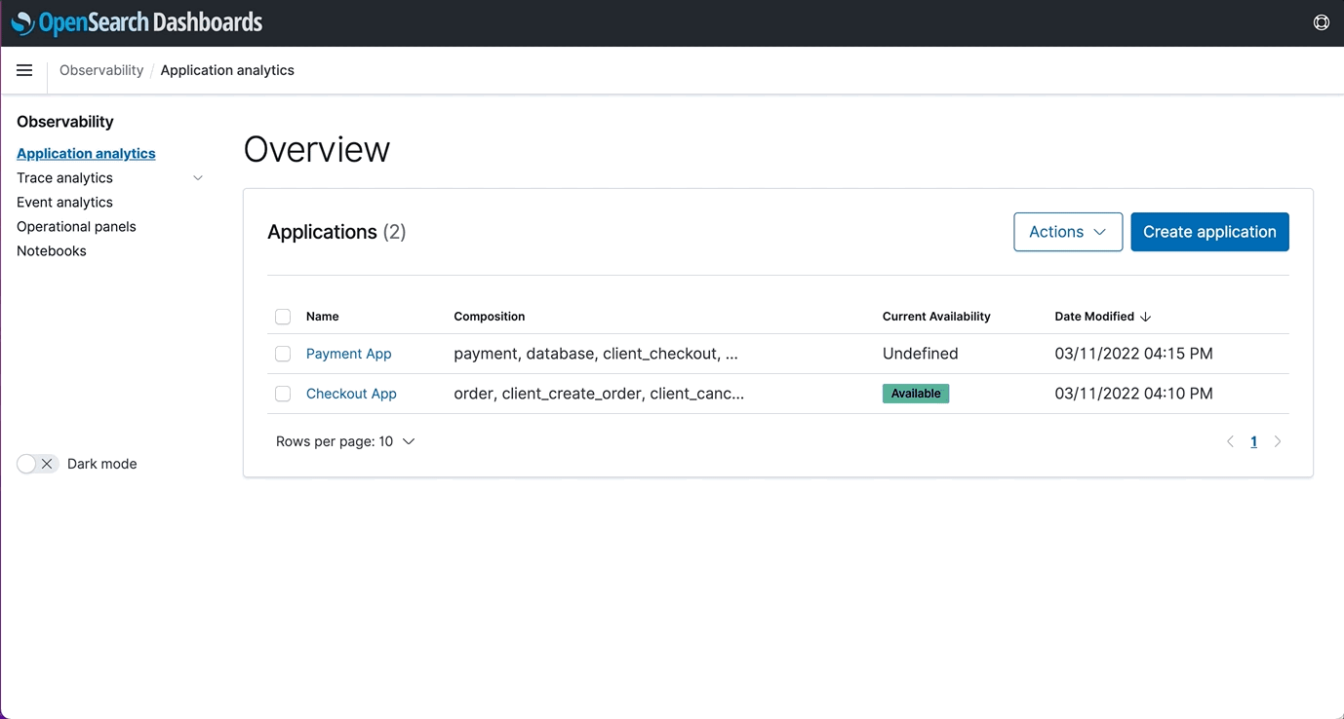This screenshot has height=719, width=1344.
Task: Open the hamburger navigation menu
Action: pyautogui.click(x=24, y=70)
